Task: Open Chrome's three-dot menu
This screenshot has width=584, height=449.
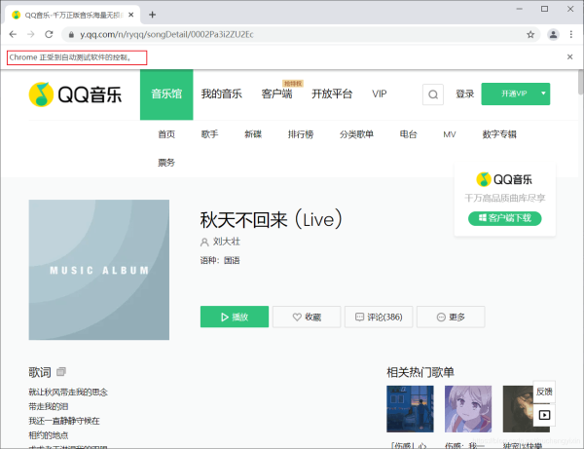Action: (571, 34)
